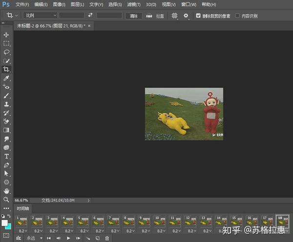Open the extra tools ellipsis menu
Screen dimensions: 293x242
click(6, 208)
